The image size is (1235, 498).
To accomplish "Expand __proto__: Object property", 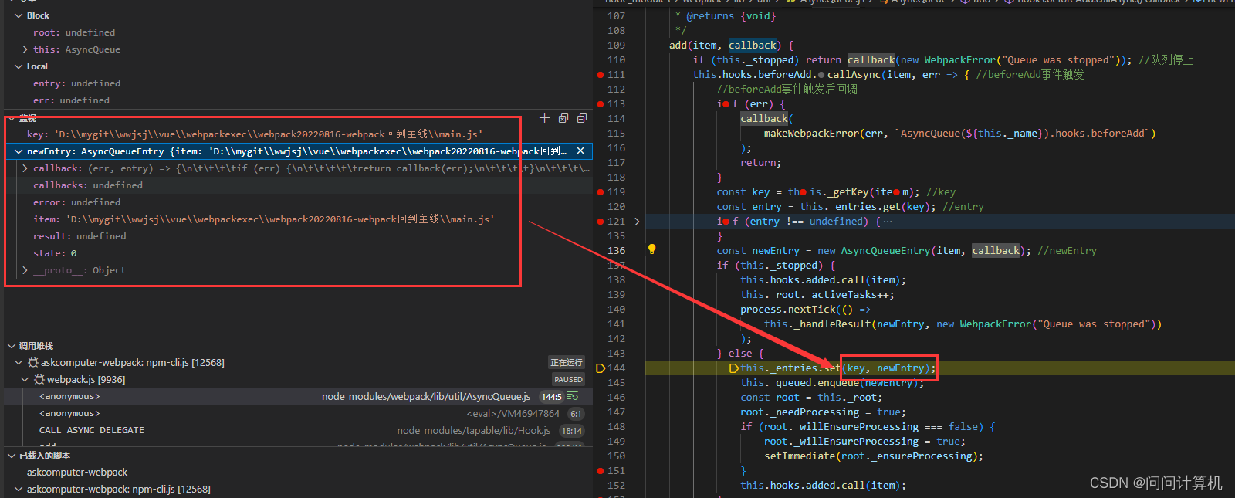I will [x=25, y=270].
